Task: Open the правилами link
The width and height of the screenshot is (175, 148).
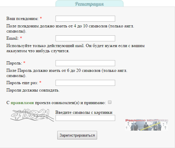Action: click(x=22, y=102)
